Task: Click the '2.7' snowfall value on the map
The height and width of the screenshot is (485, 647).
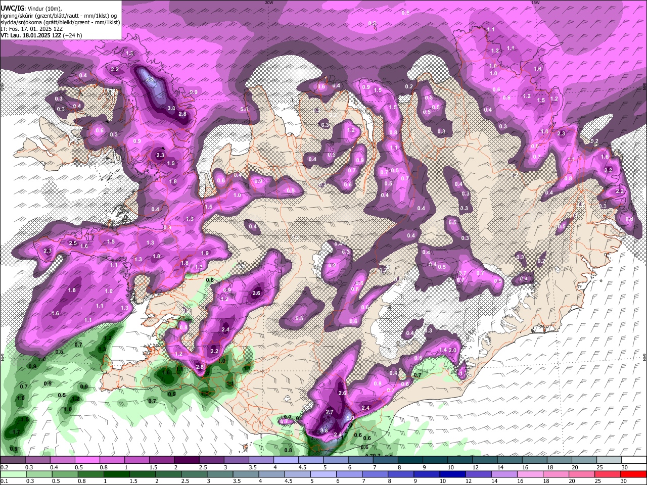Action: click(x=330, y=412)
